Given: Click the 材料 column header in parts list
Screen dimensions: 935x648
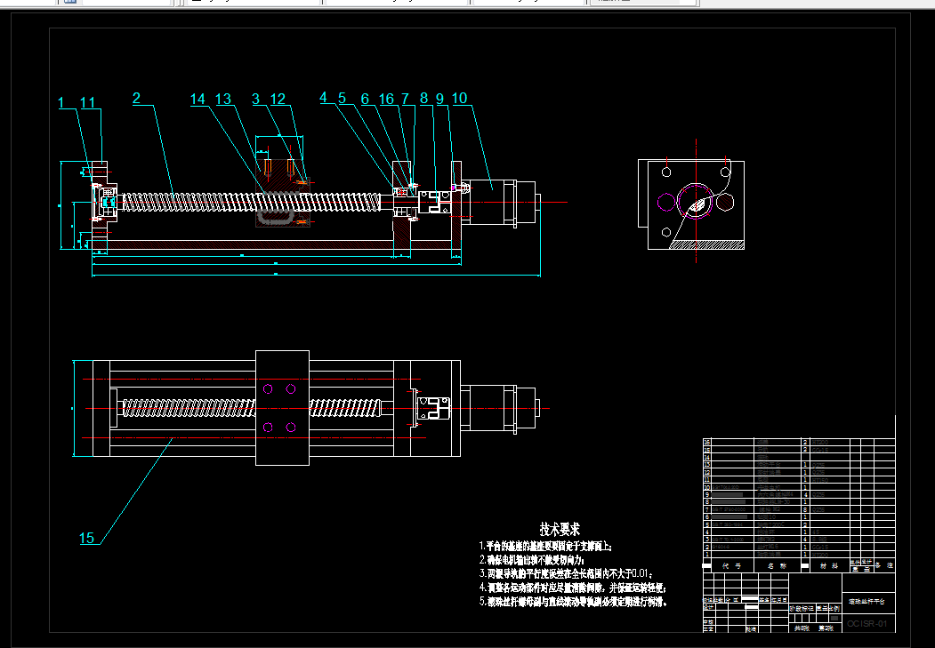Looking at the screenshot, I should coord(829,566).
